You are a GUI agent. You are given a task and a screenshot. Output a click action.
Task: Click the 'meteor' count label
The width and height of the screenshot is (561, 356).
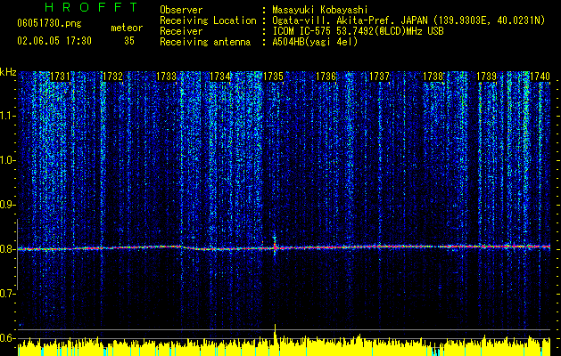(127, 28)
